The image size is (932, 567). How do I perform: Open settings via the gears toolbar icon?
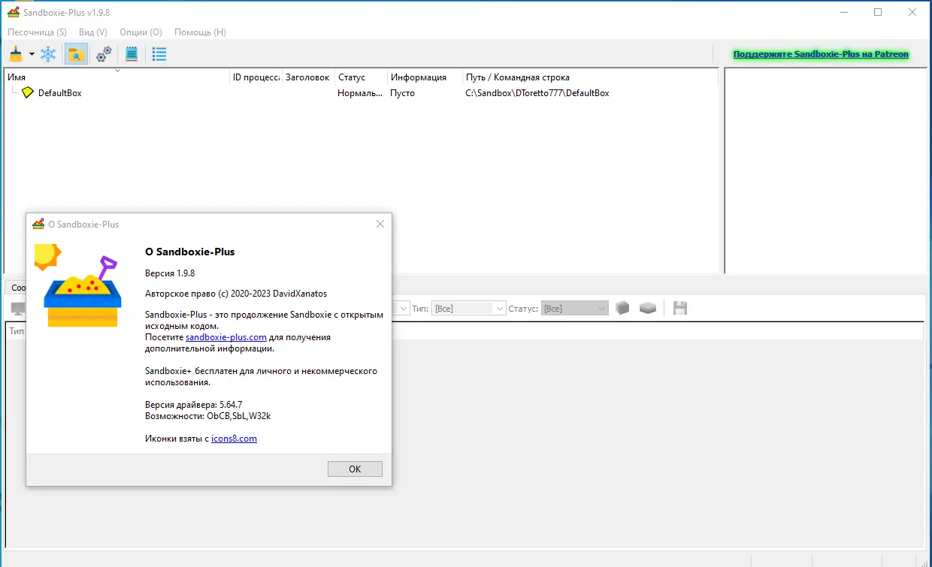click(104, 54)
